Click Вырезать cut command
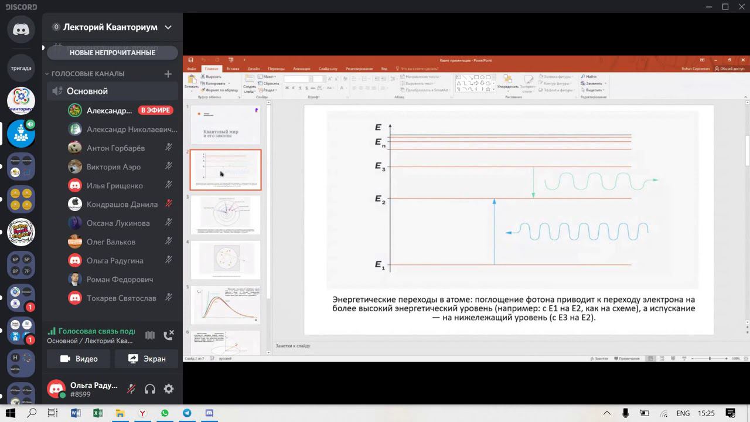750x422 pixels. pos(211,77)
